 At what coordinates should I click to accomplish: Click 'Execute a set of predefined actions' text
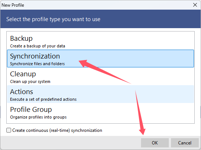tap(43, 99)
